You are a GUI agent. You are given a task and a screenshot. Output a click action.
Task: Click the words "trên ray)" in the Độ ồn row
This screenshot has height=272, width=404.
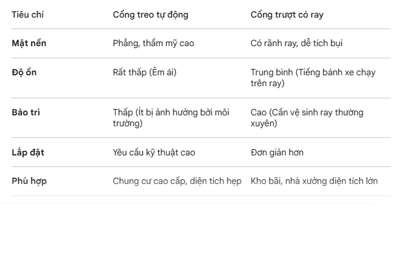click(267, 84)
